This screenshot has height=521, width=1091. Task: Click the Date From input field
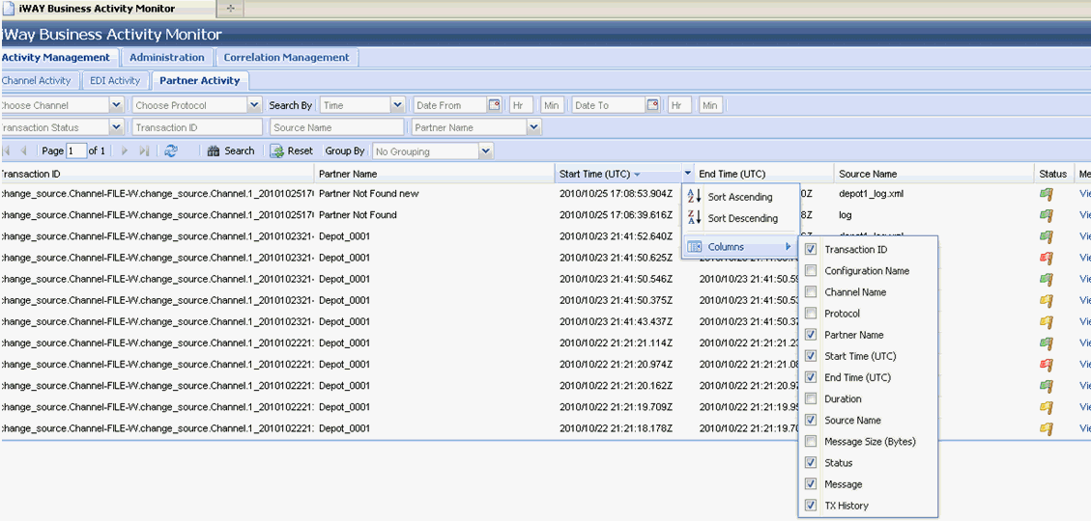tap(449, 105)
